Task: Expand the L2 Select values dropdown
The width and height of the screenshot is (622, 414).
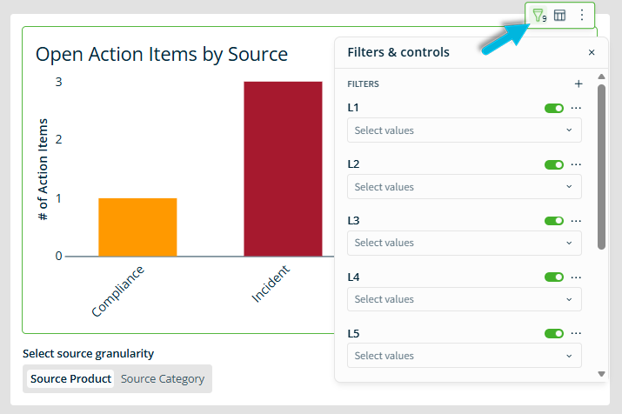Action: click(464, 187)
